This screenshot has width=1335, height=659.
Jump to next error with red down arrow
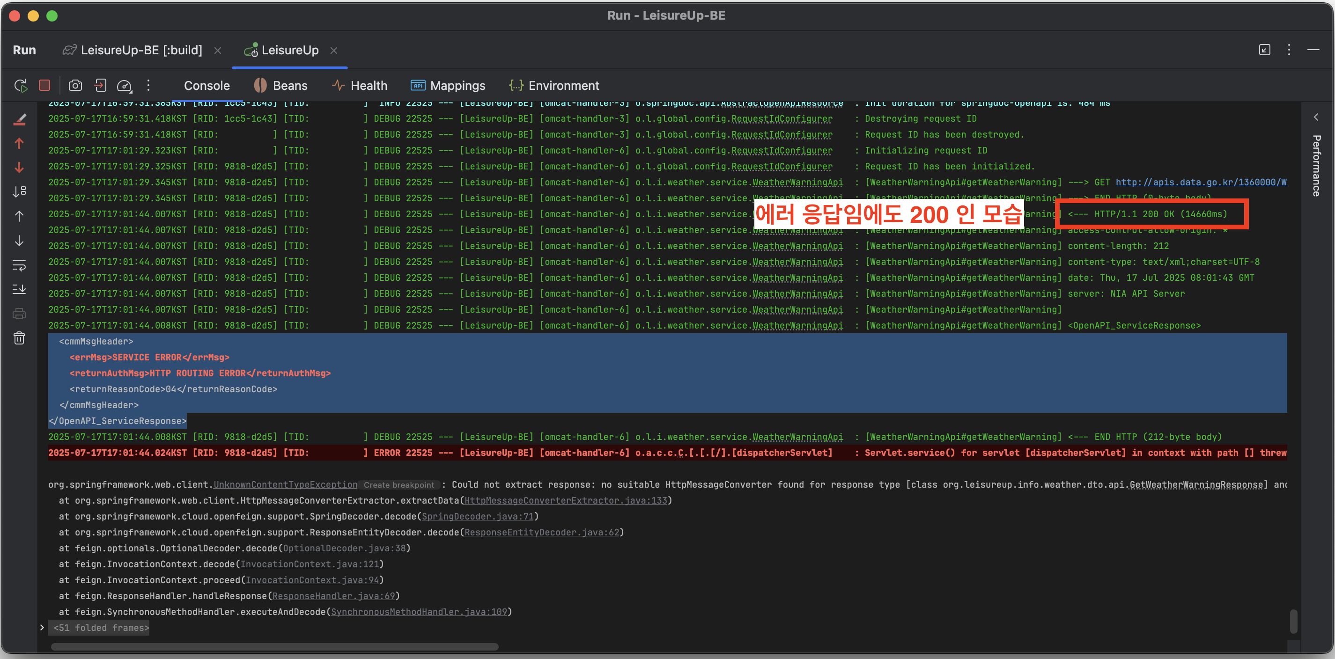tap(19, 168)
